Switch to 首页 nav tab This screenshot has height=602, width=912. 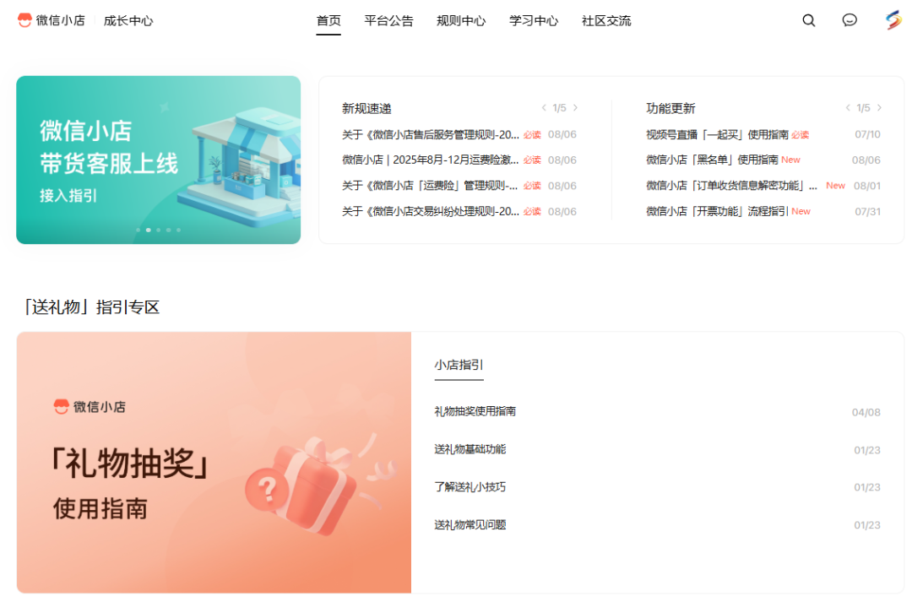(x=328, y=21)
